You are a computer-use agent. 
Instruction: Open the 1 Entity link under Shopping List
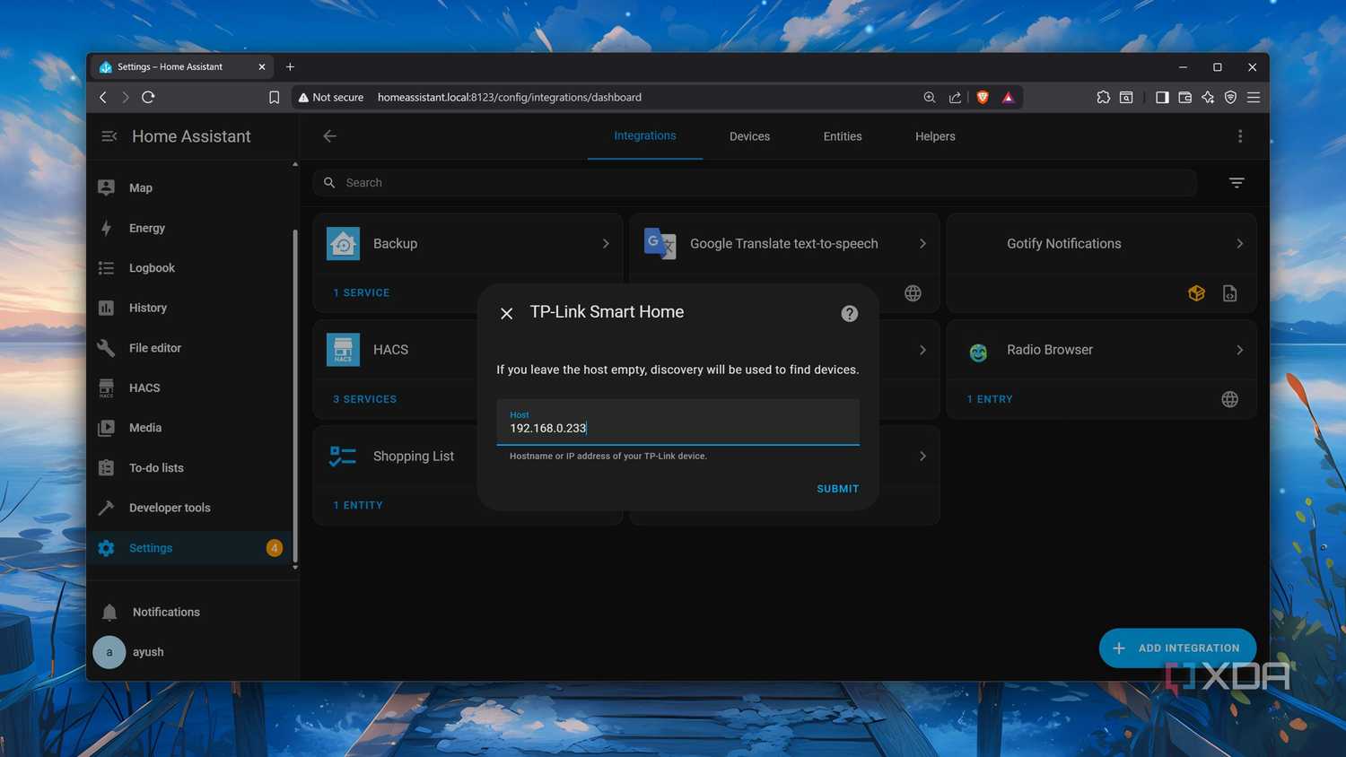tap(358, 506)
